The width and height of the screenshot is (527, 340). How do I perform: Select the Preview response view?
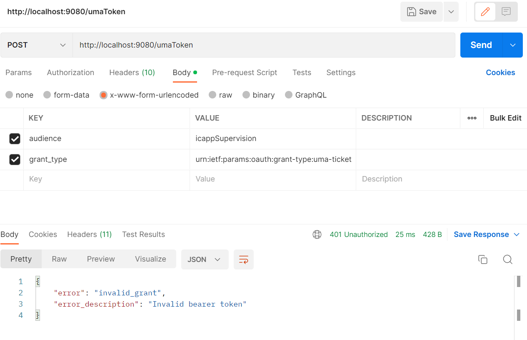coord(101,259)
